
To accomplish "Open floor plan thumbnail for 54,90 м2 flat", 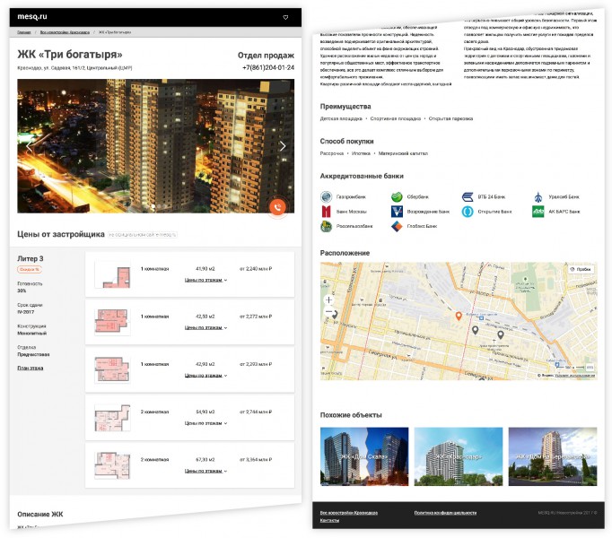I will click(112, 418).
